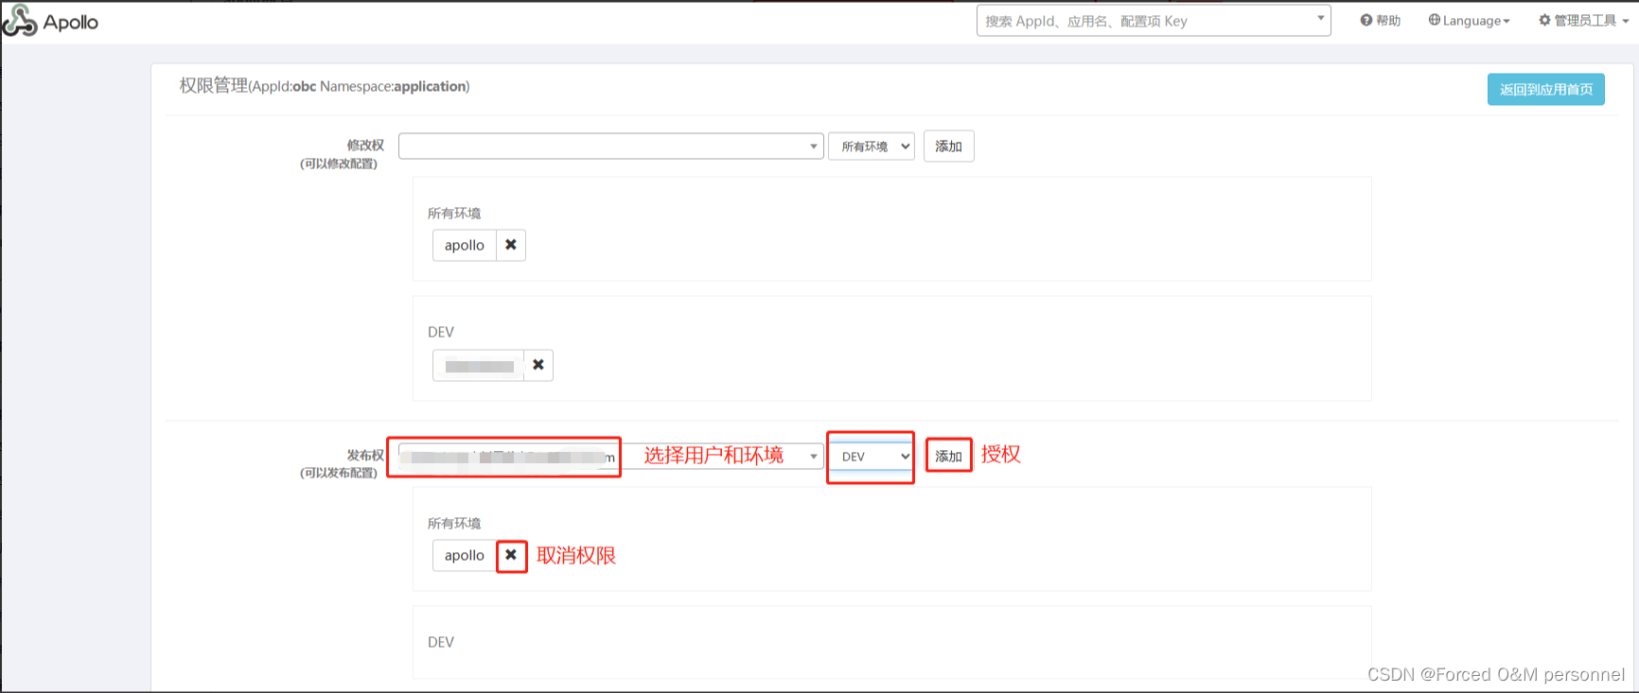Click the 发布权 label text
Image resolution: width=1639 pixels, height=693 pixels.
pos(365,456)
